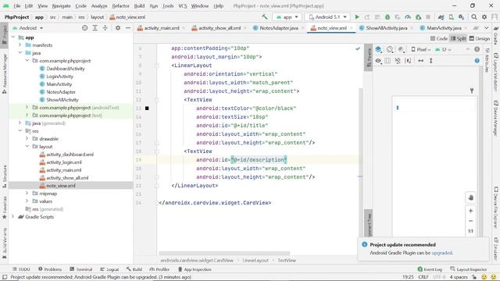This screenshot has height=281, width=500.
Task: Toggle autoconnect magnet icon
Action: pyautogui.click(x=398, y=61)
